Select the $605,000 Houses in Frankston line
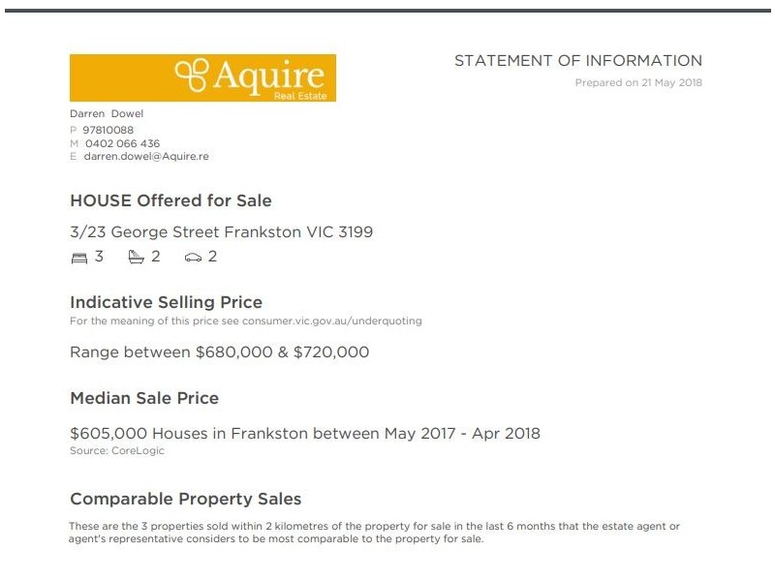 [304, 434]
